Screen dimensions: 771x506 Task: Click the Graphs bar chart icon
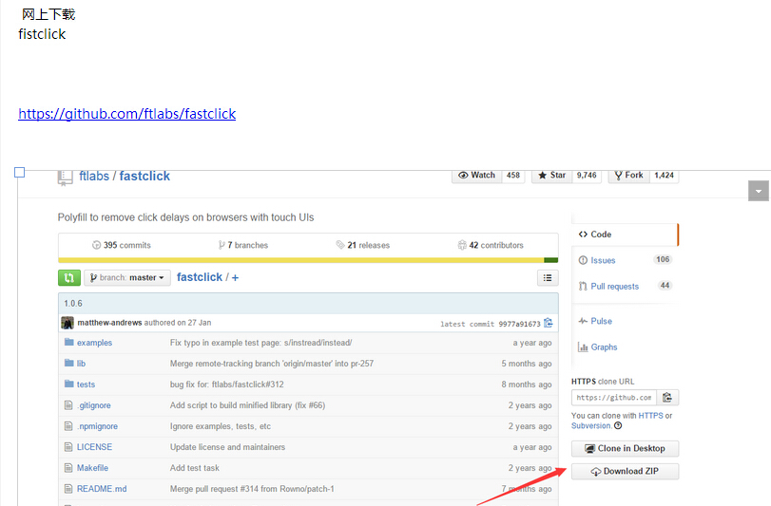coord(583,347)
